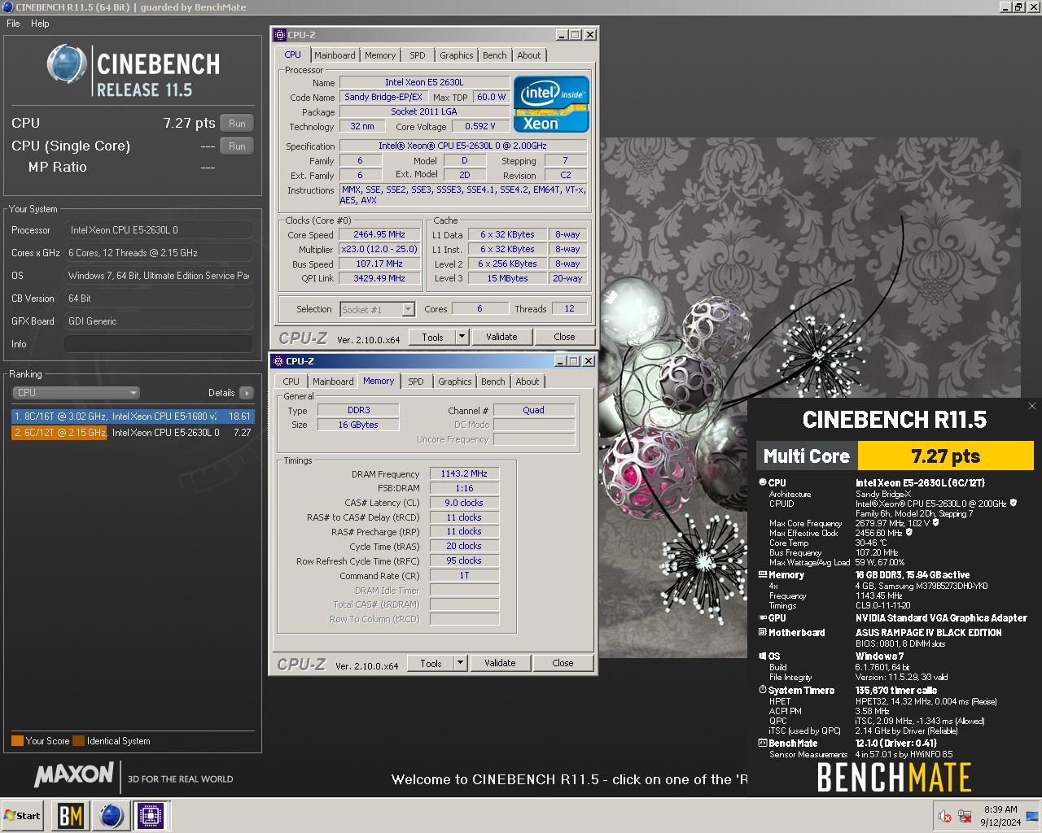Open Tools dropdown arrow in upper CPU-Z
Image resolution: width=1042 pixels, height=833 pixels.
pyautogui.click(x=462, y=337)
